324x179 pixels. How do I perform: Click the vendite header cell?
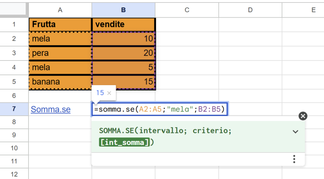(x=123, y=24)
